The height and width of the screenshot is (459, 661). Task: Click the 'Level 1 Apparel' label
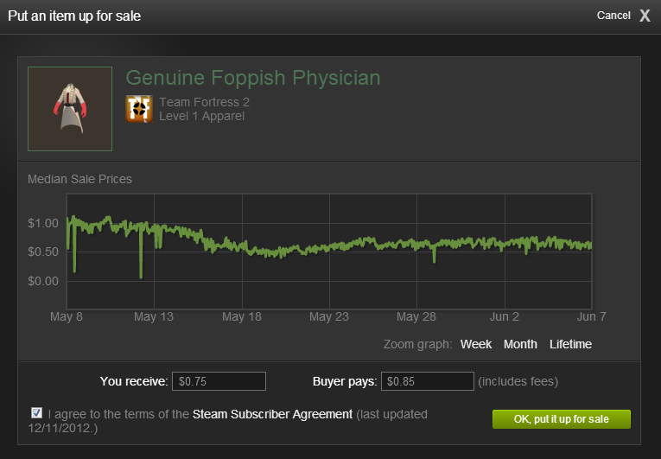coord(201,116)
